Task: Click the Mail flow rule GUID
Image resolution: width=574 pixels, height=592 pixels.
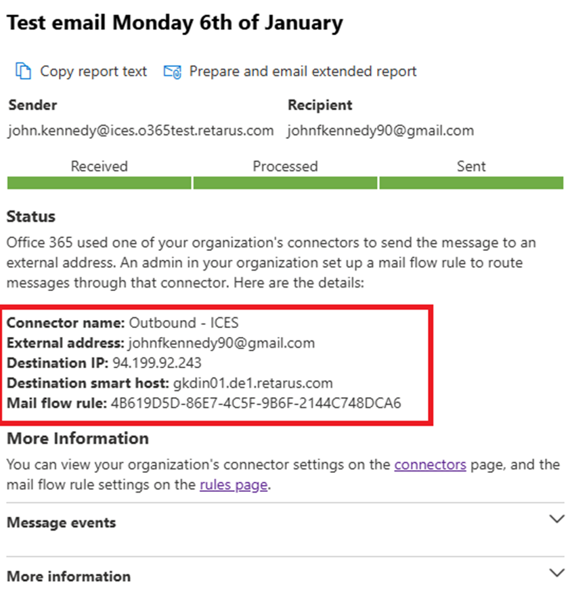Action: [255, 404]
